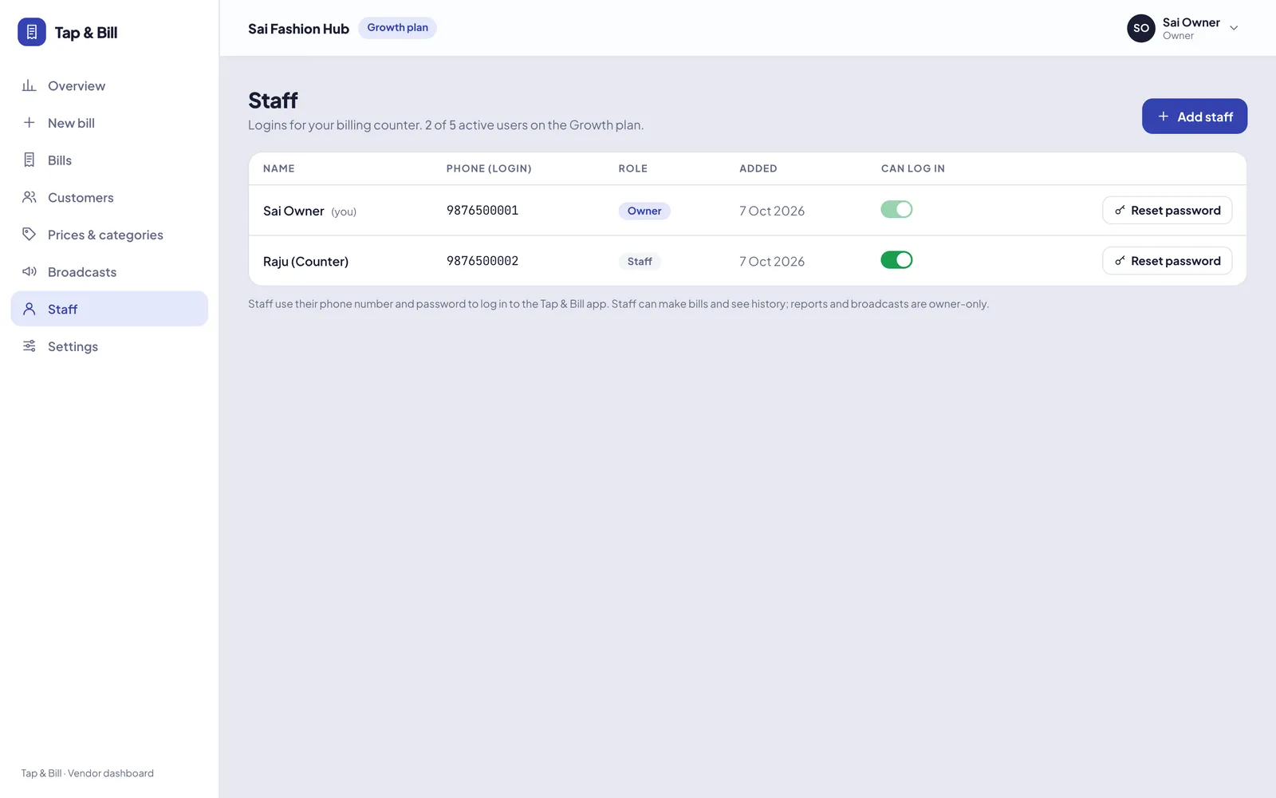Click the Settings sliders icon
Viewport: 1276px width, 798px height.
coord(30,346)
